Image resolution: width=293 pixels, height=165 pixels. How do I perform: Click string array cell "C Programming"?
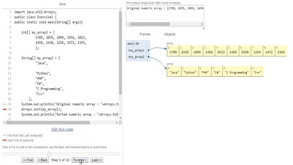pyautogui.click(x=237, y=71)
